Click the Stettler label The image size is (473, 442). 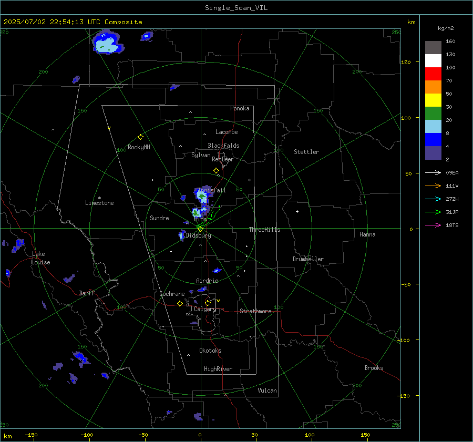(x=306, y=152)
